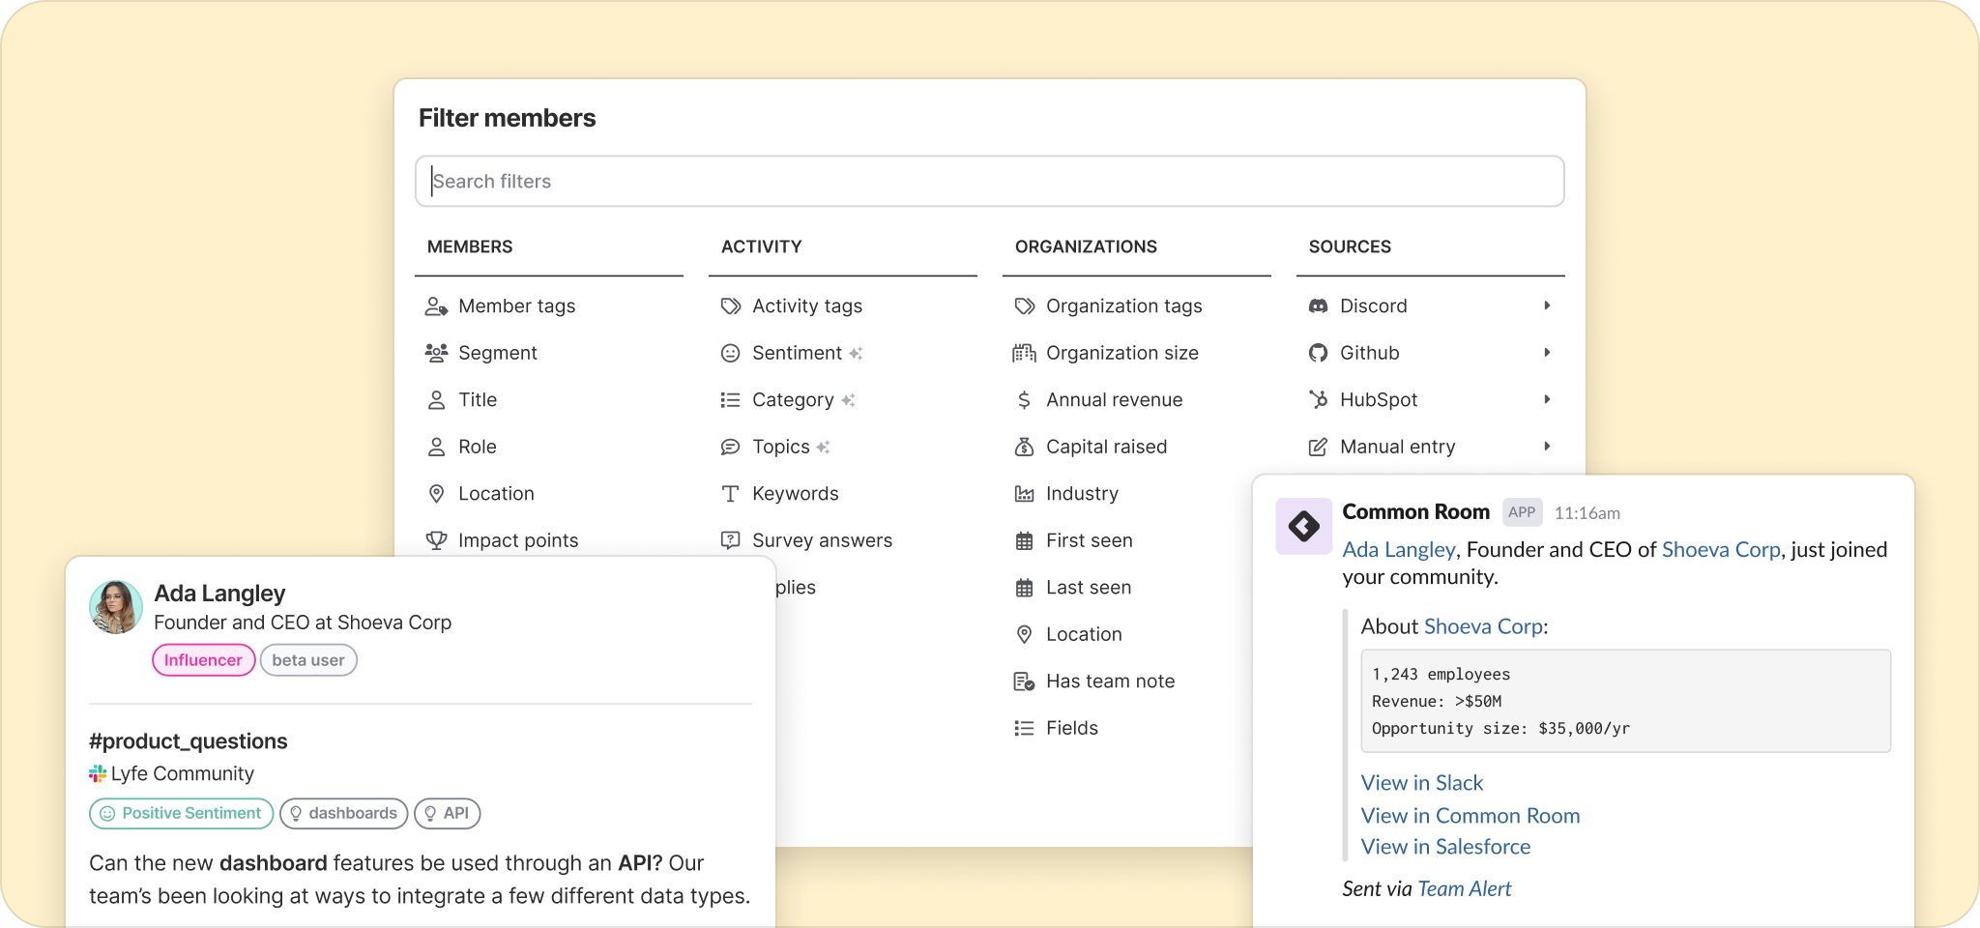Expand the Github source submenu arrow
Image resolution: width=1980 pixels, height=928 pixels.
pyautogui.click(x=1547, y=353)
